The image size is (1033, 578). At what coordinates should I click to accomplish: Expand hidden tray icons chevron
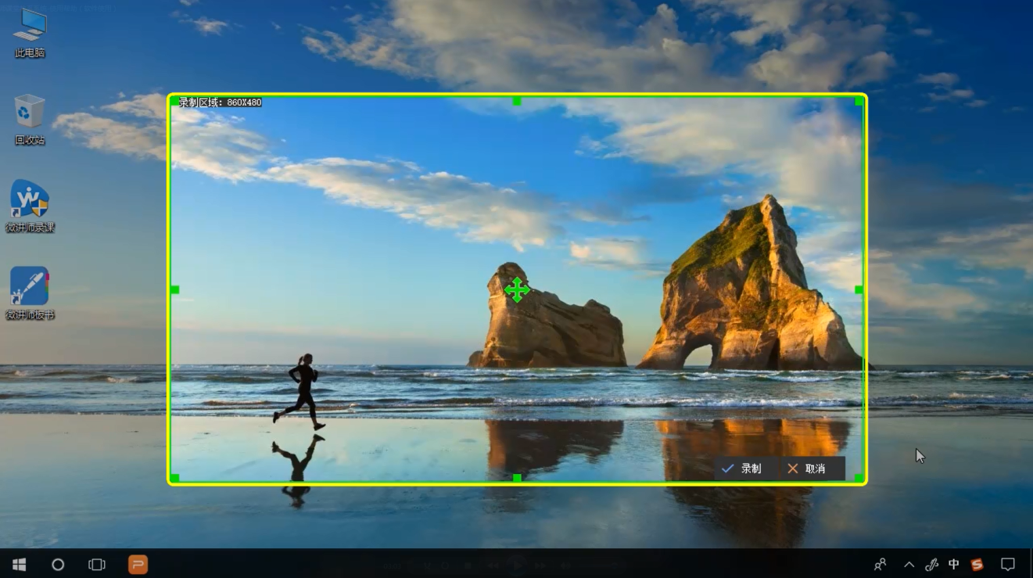[x=909, y=564]
